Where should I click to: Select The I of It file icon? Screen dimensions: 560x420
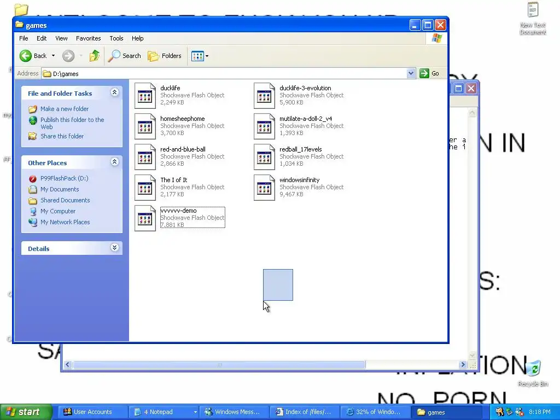(x=145, y=188)
